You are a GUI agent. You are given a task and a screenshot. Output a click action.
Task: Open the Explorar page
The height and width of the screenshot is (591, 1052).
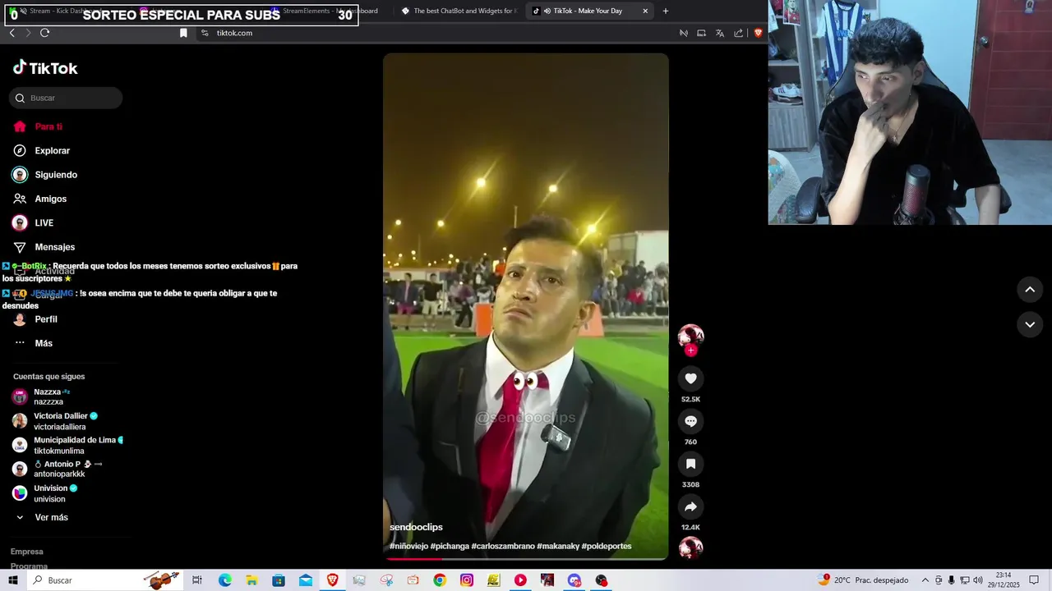click(52, 151)
